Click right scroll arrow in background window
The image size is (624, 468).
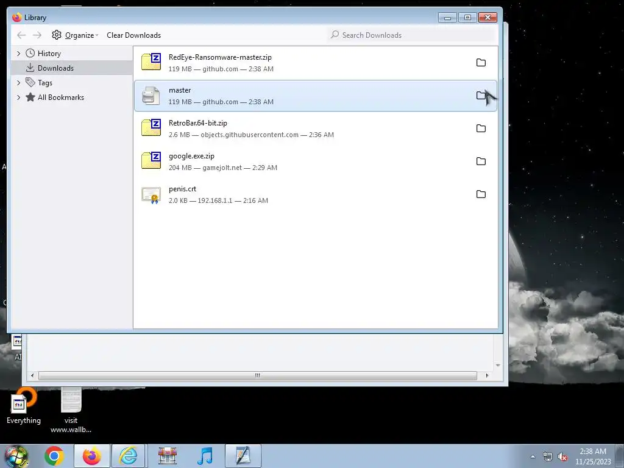click(487, 375)
